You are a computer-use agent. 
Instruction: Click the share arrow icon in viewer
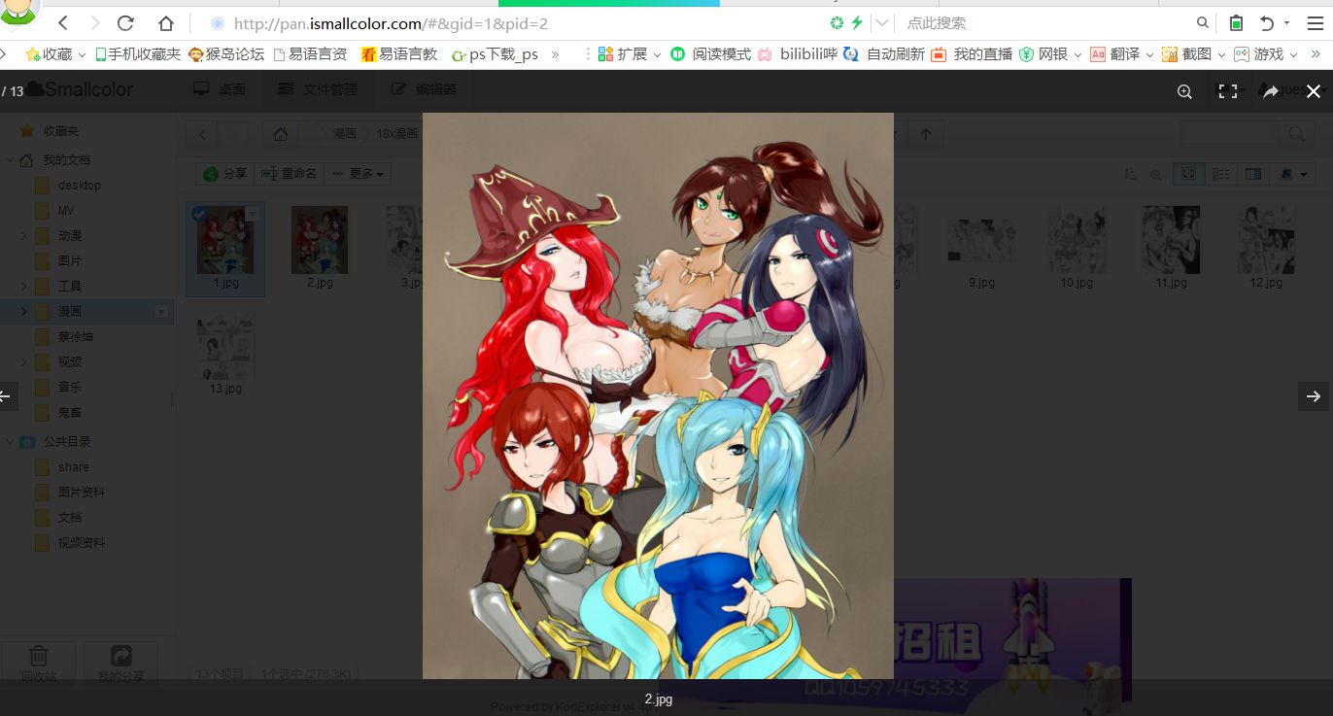pos(1270,91)
